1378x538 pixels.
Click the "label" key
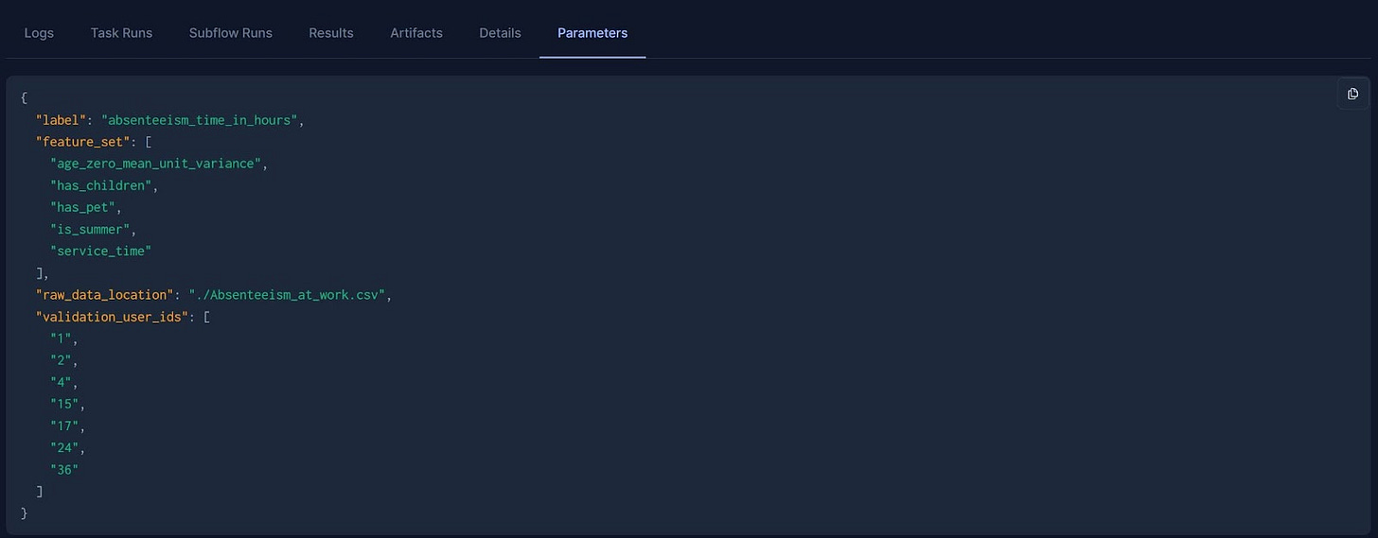[x=61, y=120]
